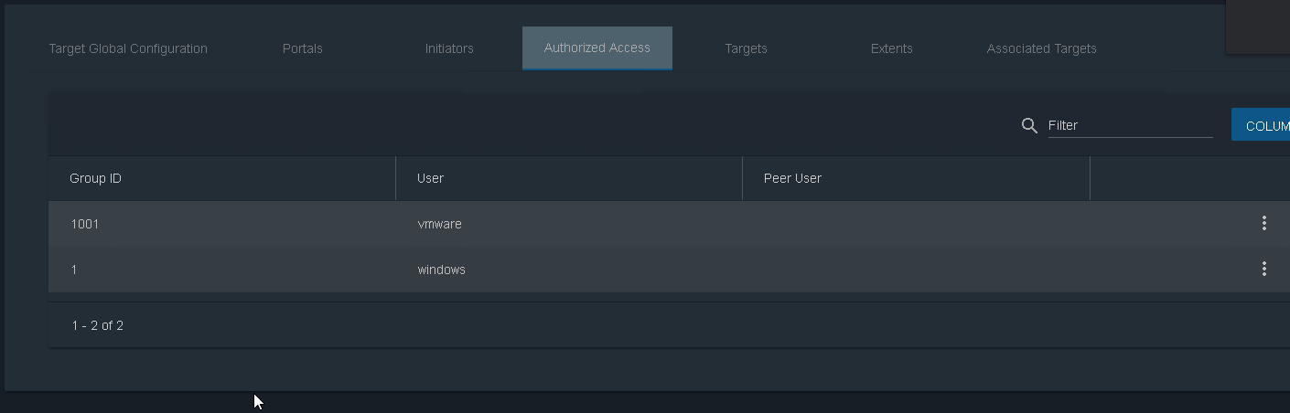Select the vmware user cell

click(x=439, y=224)
